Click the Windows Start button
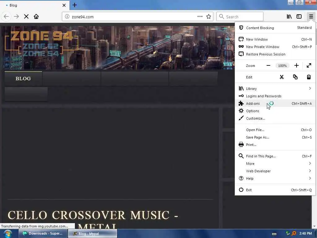This screenshot has width=317, height=238. [8, 234]
